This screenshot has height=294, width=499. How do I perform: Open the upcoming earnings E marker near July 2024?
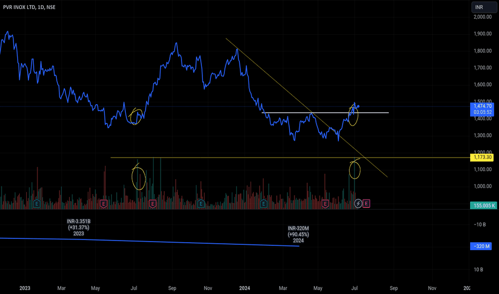(x=366, y=204)
